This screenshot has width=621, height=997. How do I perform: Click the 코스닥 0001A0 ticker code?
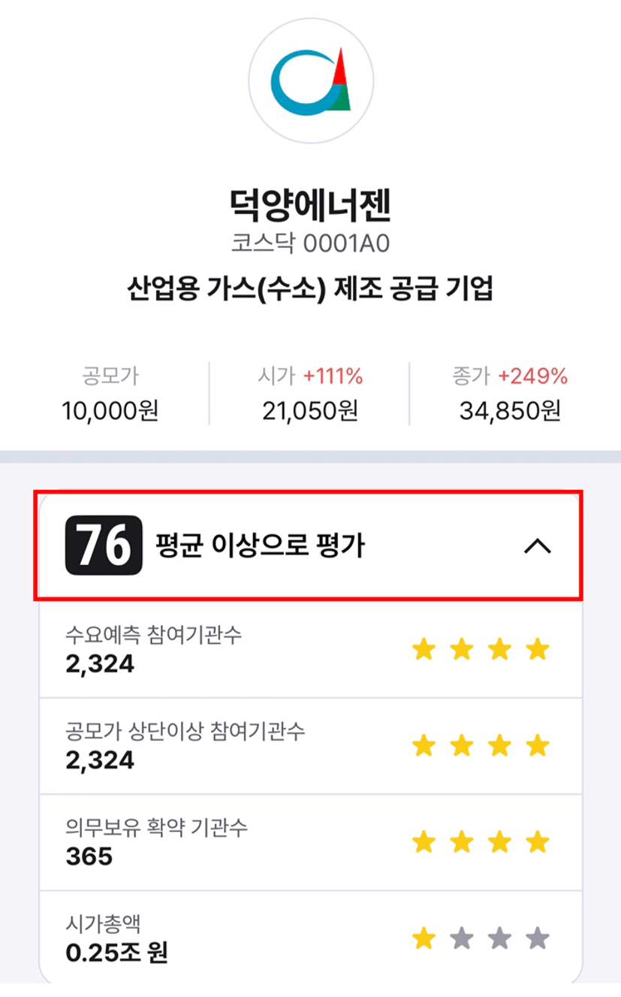pos(310,243)
